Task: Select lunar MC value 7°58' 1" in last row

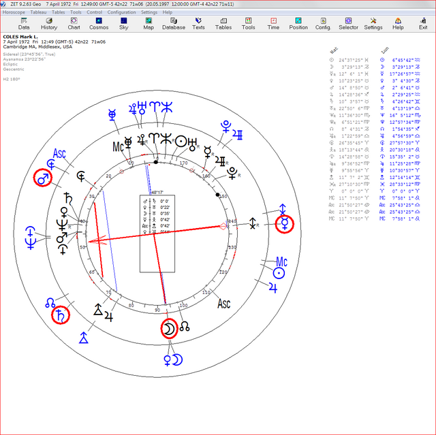Action: pos(400,219)
